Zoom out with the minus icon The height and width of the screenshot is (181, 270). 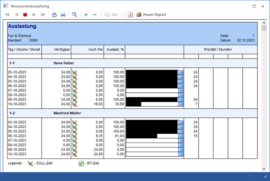click(x=94, y=15)
